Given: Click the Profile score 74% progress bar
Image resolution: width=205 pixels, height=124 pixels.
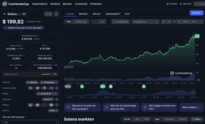Looking at the screenshot, I should tap(46, 74).
